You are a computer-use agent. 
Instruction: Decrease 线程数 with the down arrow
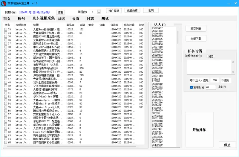pyautogui.click(x=99, y=13)
